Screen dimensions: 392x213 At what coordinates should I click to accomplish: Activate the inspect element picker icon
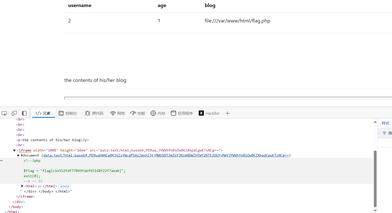[4, 113]
